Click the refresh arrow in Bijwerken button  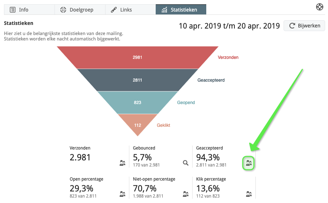292,26
